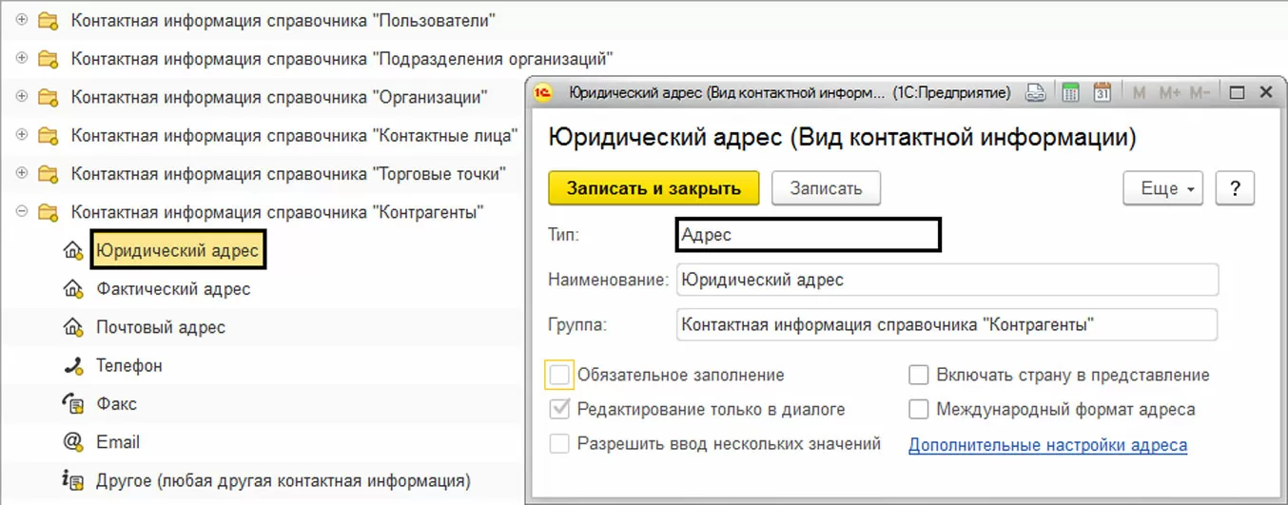The width and height of the screenshot is (1288, 505).
Task: Click the print preview icon in title bar
Action: [1036, 93]
